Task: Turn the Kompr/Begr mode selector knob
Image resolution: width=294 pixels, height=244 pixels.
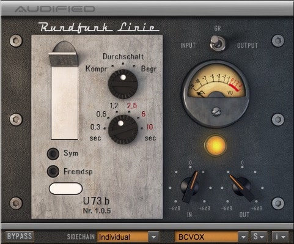Action: 123,84
